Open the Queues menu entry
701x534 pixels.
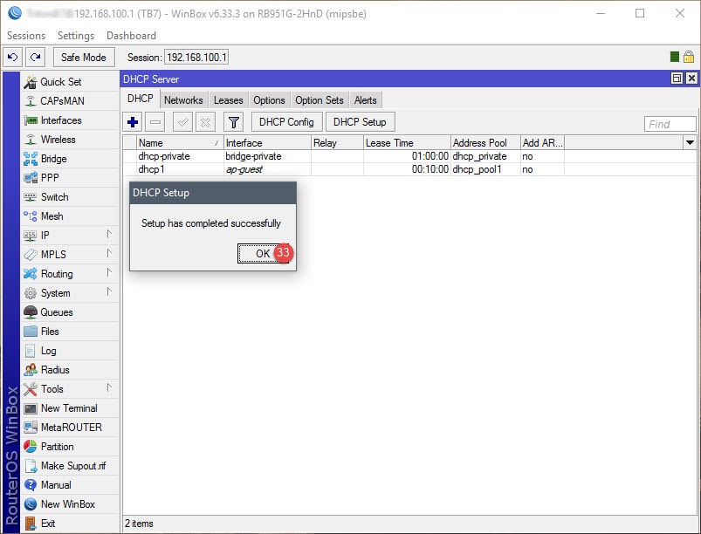click(70, 312)
